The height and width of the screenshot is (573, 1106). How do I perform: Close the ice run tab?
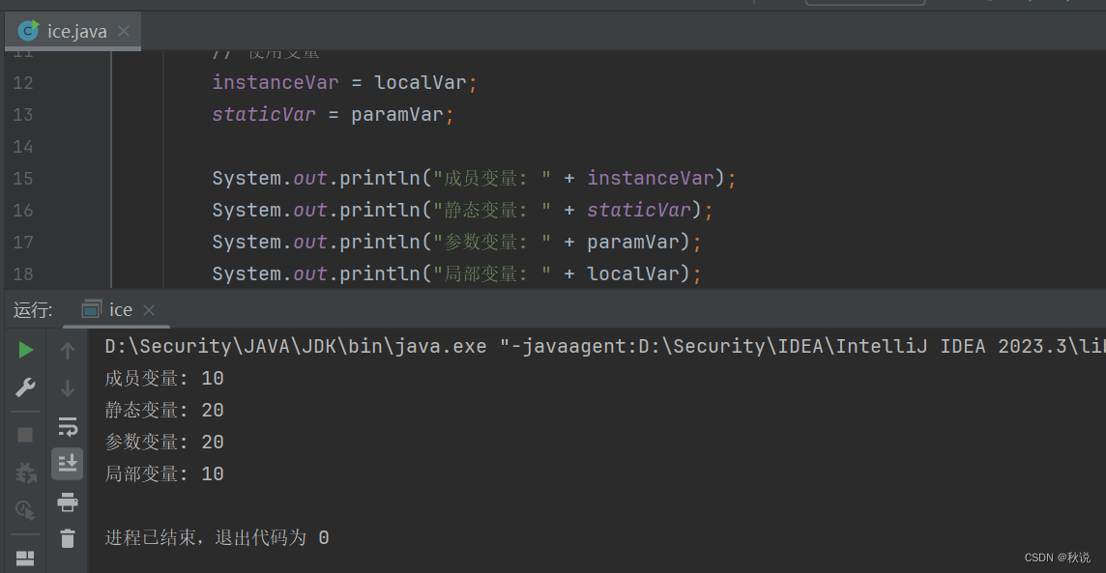pyautogui.click(x=149, y=310)
